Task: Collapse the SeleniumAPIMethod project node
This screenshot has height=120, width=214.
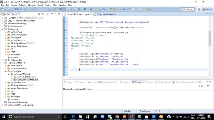Action: click(x=2, y=63)
